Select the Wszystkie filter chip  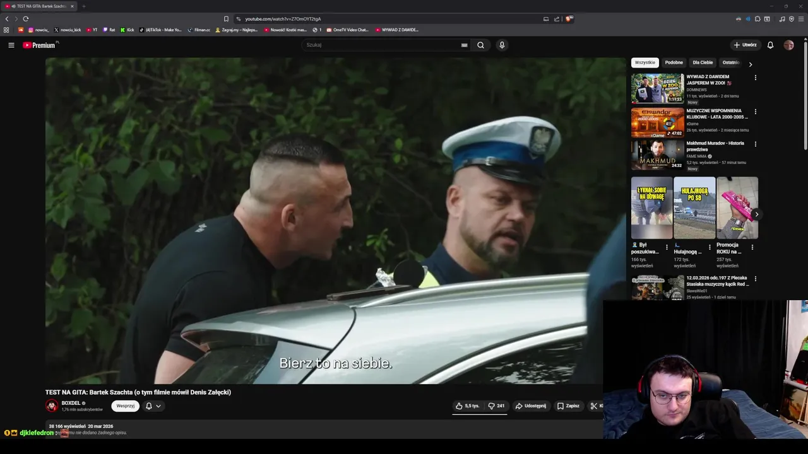click(645, 62)
